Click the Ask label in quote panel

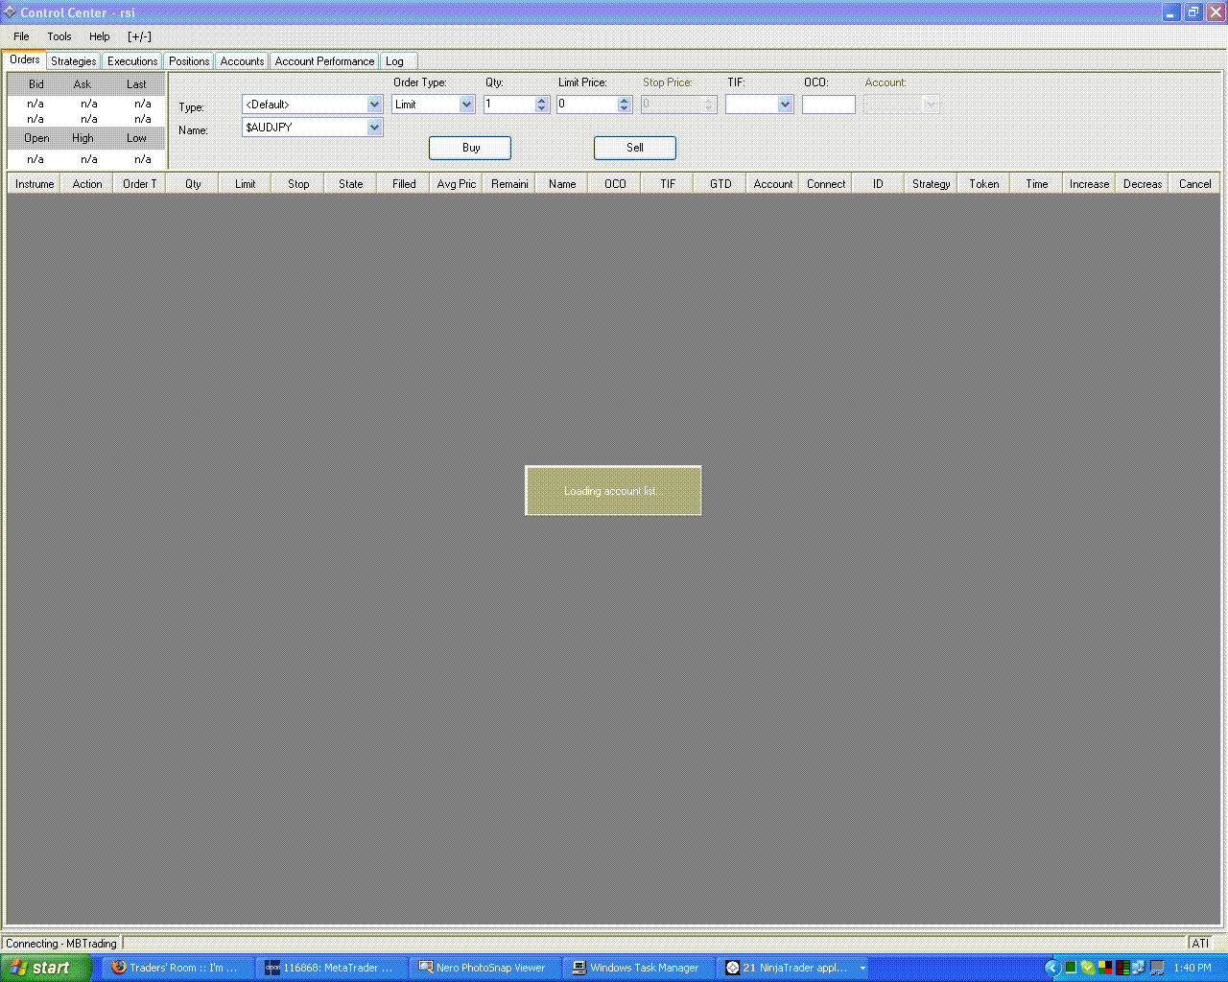83,84
